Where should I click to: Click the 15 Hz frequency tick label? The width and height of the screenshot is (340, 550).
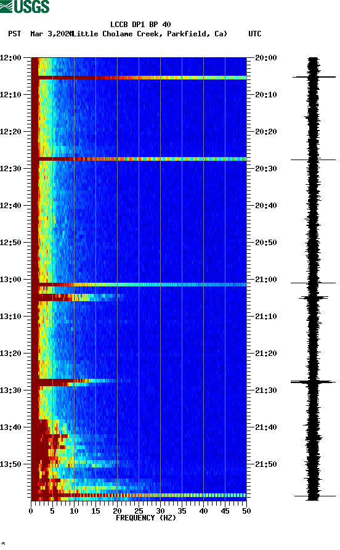[96, 511]
